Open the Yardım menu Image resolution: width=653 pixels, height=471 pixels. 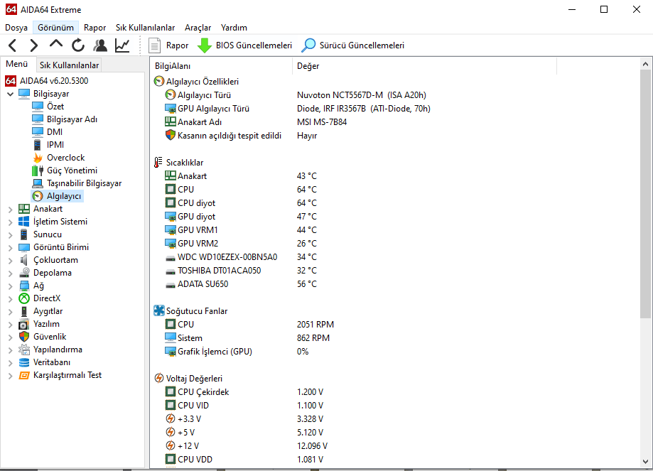click(x=234, y=28)
